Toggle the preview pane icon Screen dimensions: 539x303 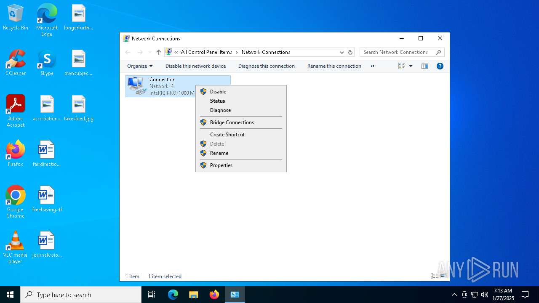(x=425, y=66)
